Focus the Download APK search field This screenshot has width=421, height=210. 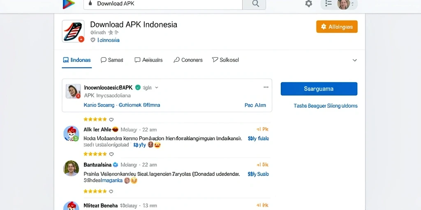tap(163, 4)
